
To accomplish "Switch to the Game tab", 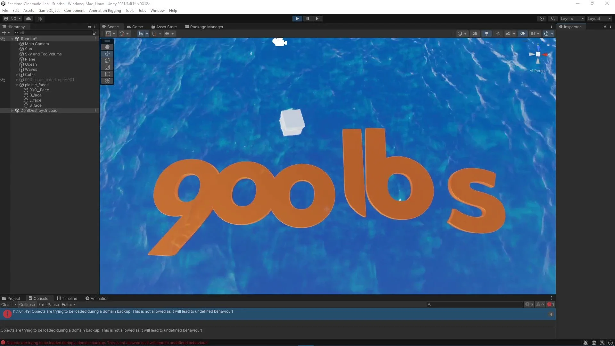I will pyautogui.click(x=135, y=27).
